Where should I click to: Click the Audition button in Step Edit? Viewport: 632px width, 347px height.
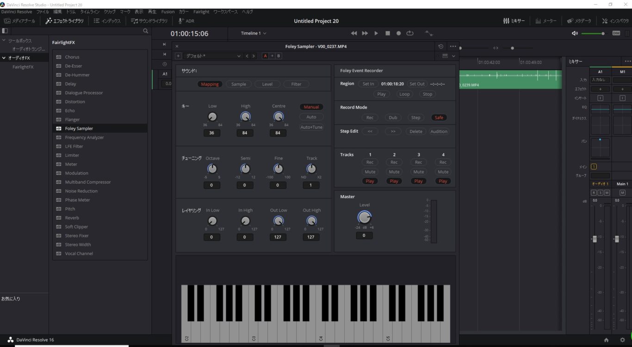pyautogui.click(x=439, y=131)
